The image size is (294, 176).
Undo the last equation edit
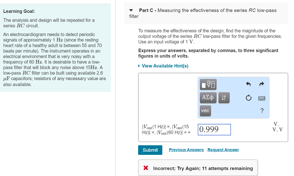[249, 84]
